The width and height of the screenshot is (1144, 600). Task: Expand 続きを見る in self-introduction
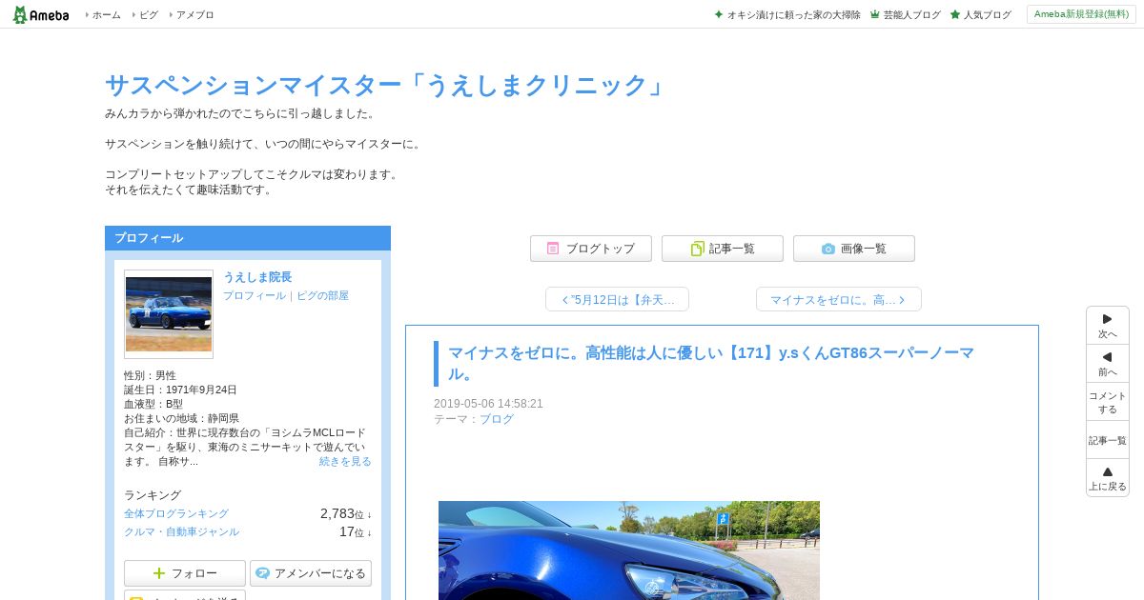(345, 461)
